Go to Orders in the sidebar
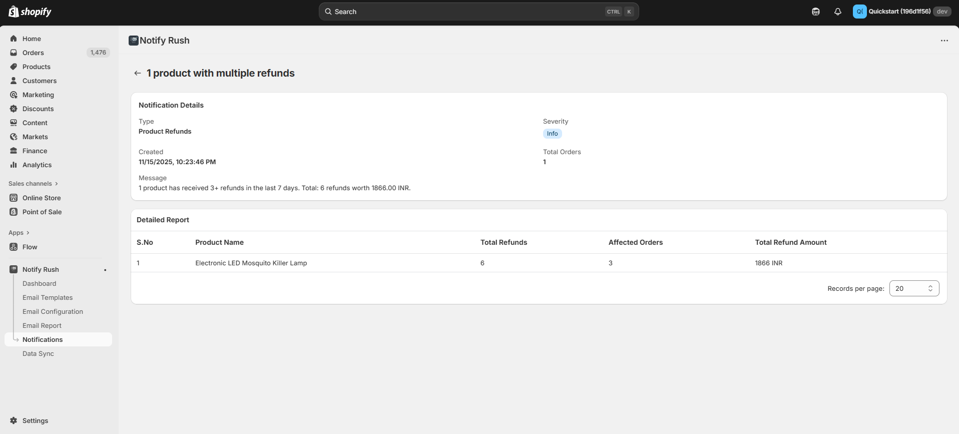959x434 pixels. pos(33,53)
